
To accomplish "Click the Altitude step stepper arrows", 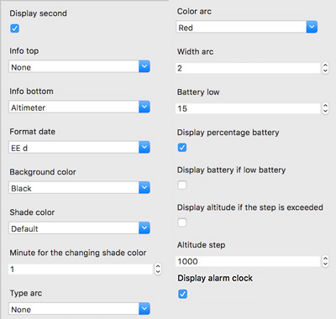I will [325, 261].
